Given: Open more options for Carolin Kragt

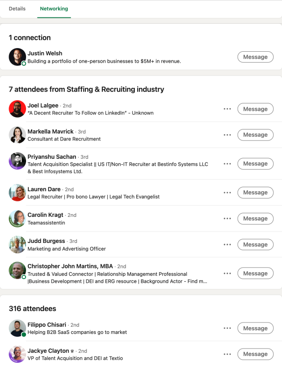Looking at the screenshot, I should coord(227,219).
